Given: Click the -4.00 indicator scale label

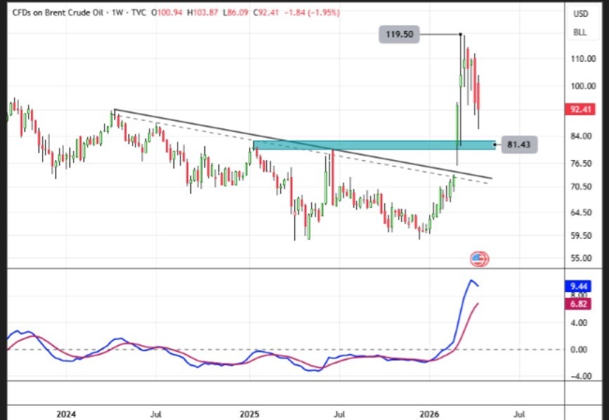Looking at the screenshot, I should click(x=580, y=376).
